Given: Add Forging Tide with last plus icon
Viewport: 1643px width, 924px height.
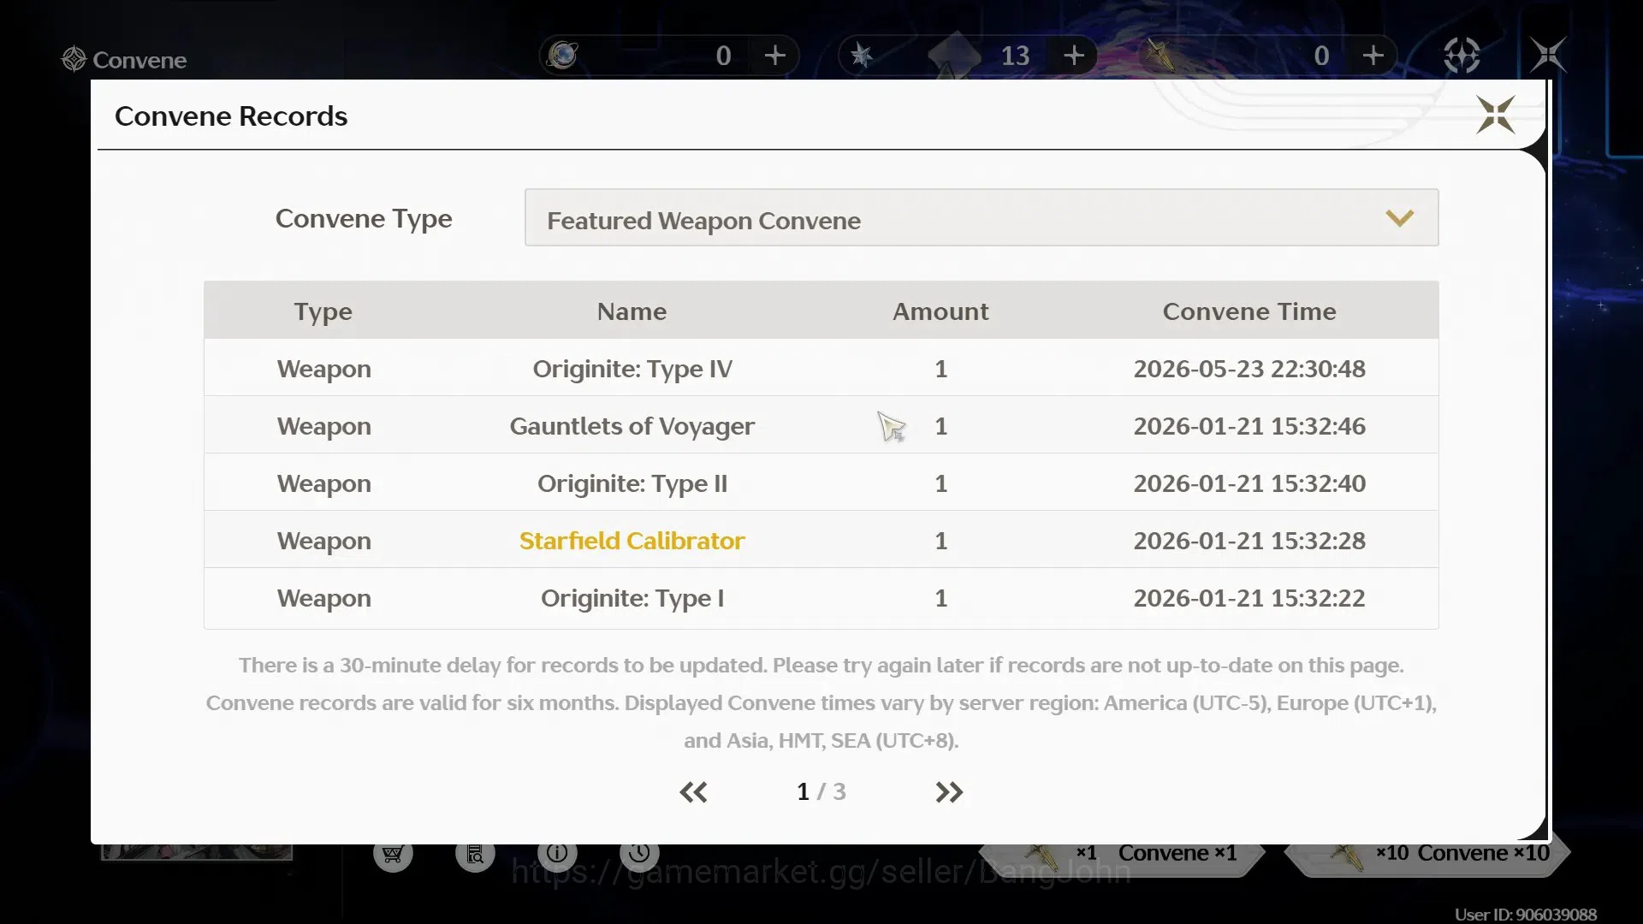Looking at the screenshot, I should click(x=1373, y=56).
